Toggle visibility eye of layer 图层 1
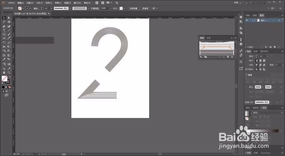 pyautogui.click(x=247, y=20)
